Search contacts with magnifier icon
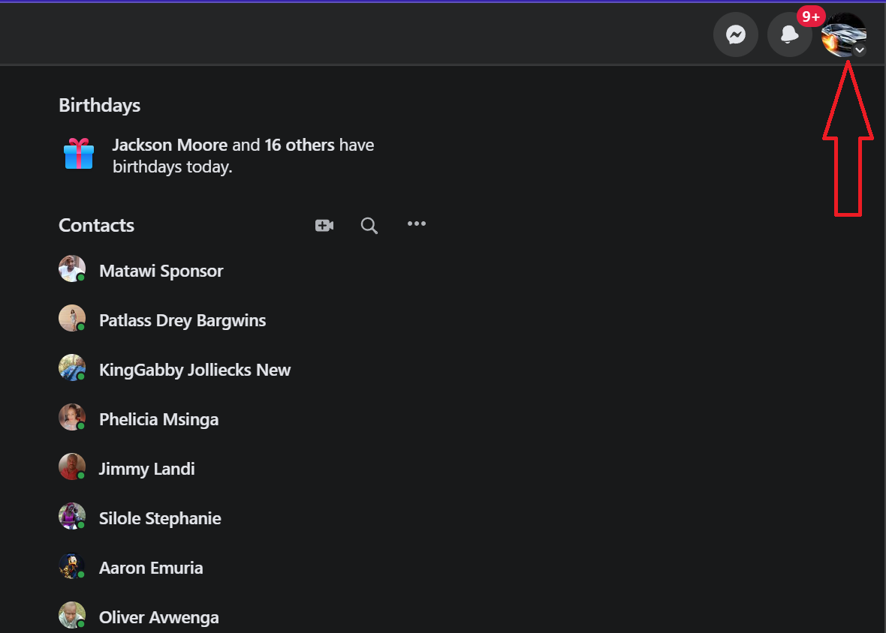 click(369, 225)
